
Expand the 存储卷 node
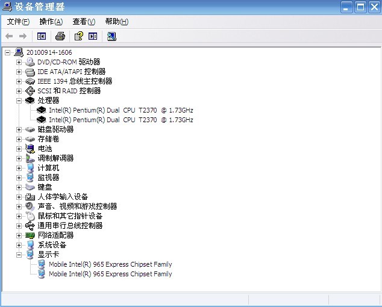point(19,139)
